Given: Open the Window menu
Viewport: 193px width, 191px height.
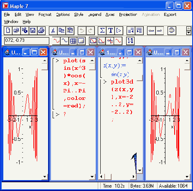Looking at the screenshot, I should pyautogui.click(x=11, y=22).
